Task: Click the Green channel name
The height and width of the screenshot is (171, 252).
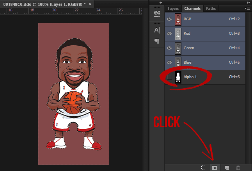Action: [x=189, y=48]
